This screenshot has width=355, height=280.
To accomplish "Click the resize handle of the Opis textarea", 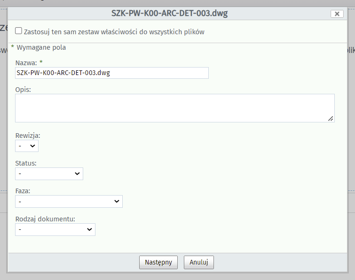I will tap(331, 119).
